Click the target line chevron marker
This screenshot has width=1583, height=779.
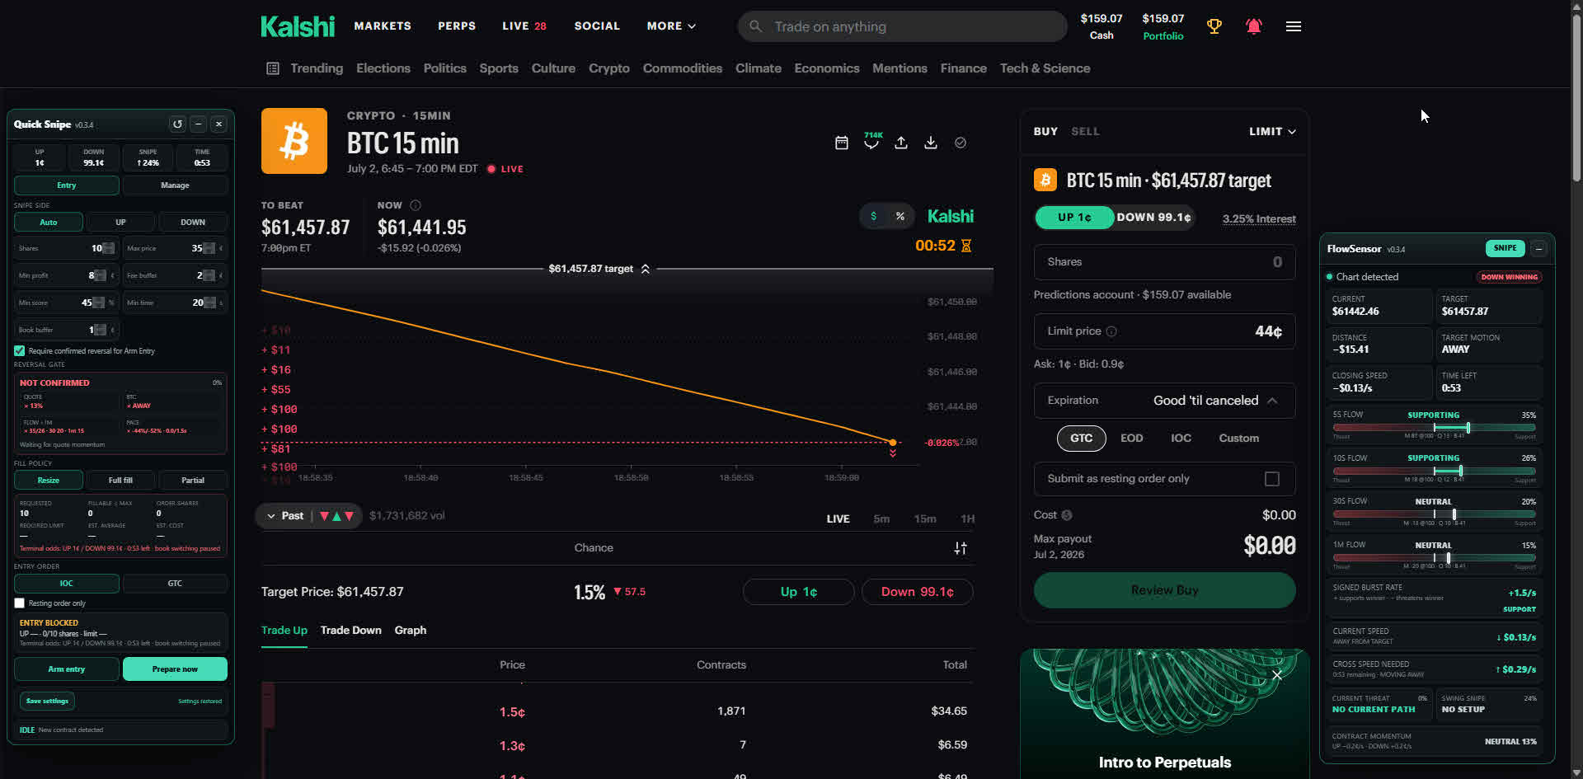coord(646,269)
